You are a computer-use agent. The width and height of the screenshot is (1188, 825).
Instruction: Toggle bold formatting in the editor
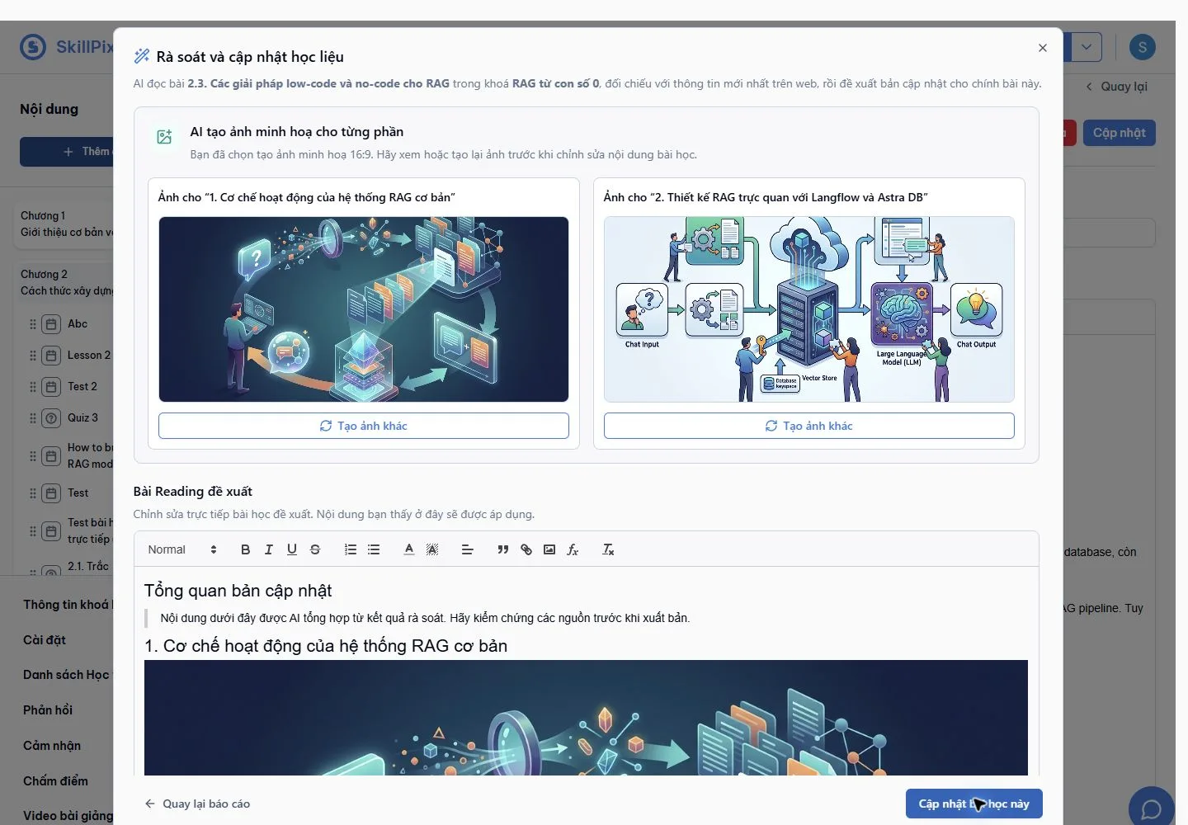245,549
